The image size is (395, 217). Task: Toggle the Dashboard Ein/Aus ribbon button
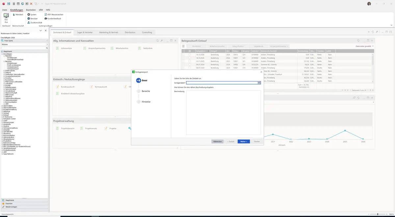6,18
